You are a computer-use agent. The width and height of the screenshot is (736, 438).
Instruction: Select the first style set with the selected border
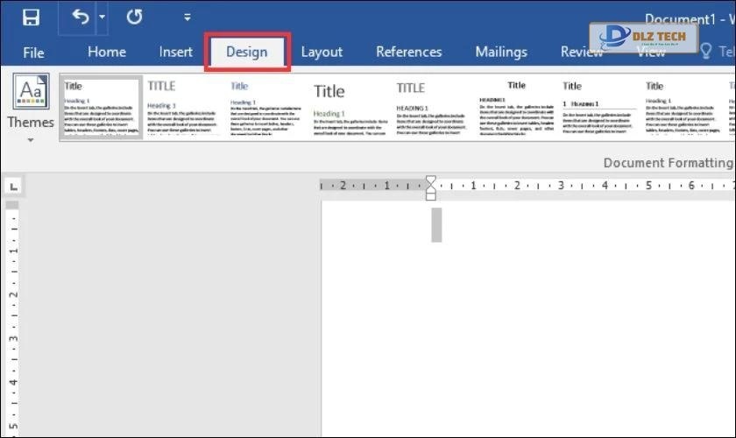[x=101, y=107]
